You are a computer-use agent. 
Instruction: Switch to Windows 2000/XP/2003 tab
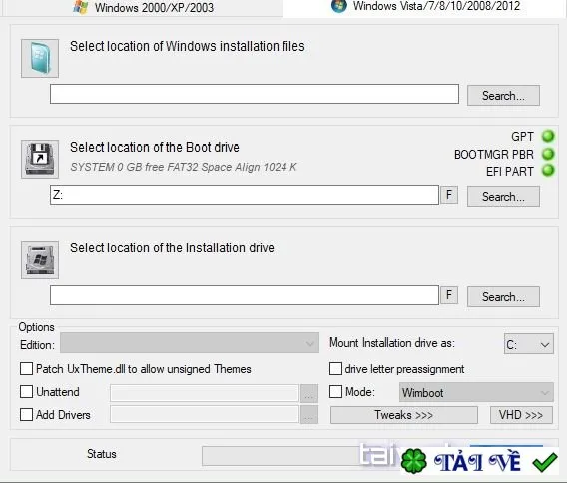143,7
